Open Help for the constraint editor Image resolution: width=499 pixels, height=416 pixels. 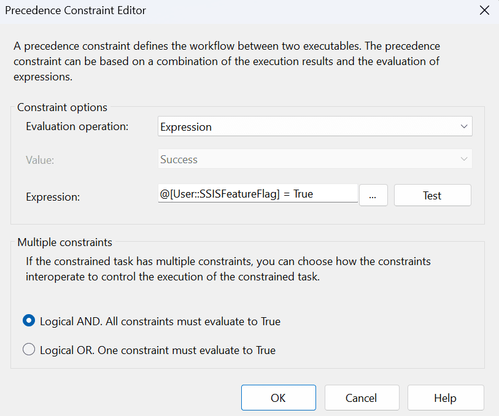[446, 398]
